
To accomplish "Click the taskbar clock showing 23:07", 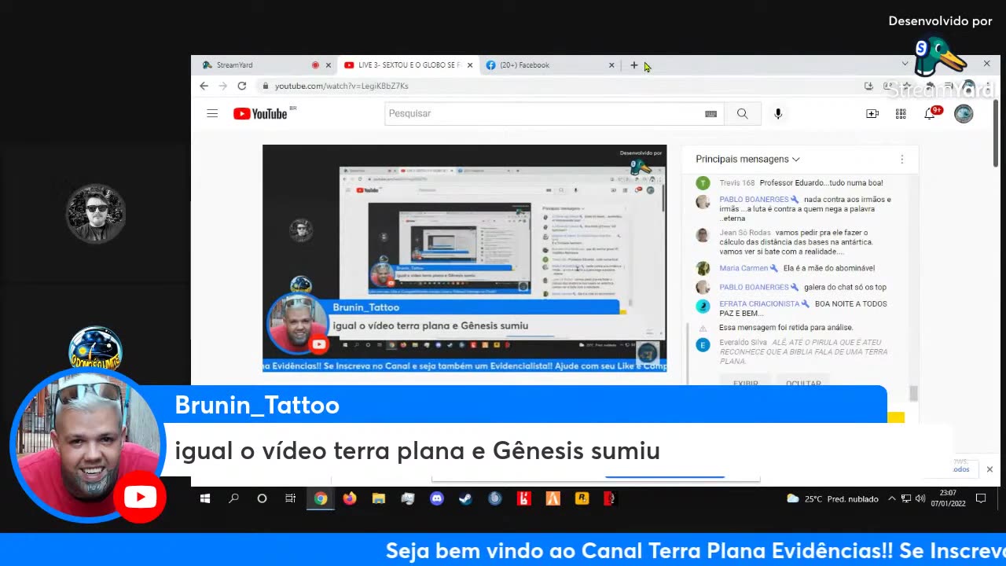I will coord(948,498).
